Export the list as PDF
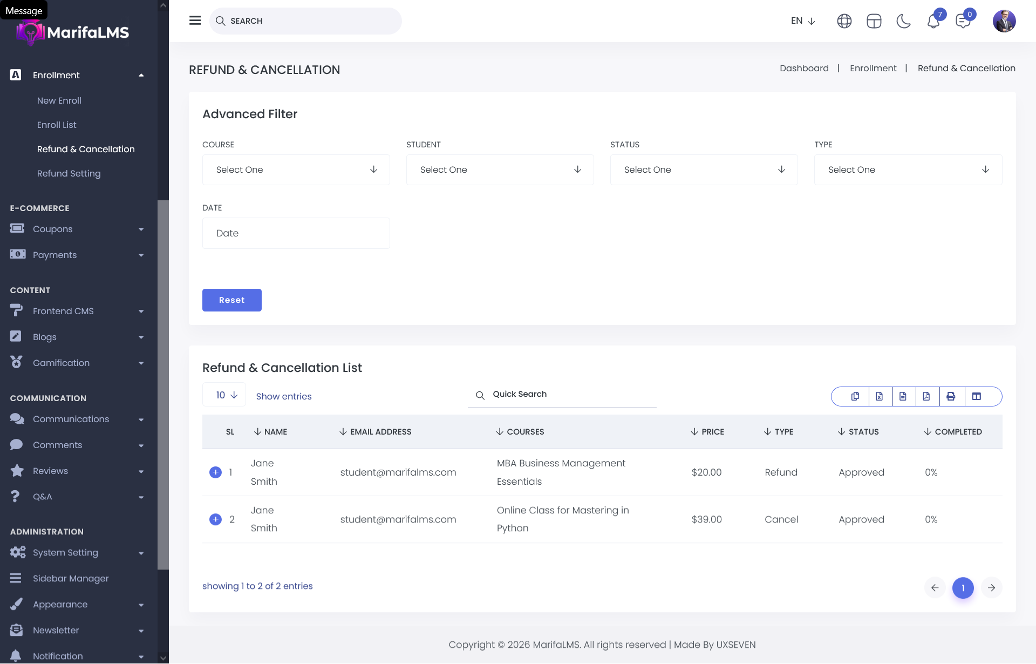Screen dimensions: 1036x664 point(926,396)
